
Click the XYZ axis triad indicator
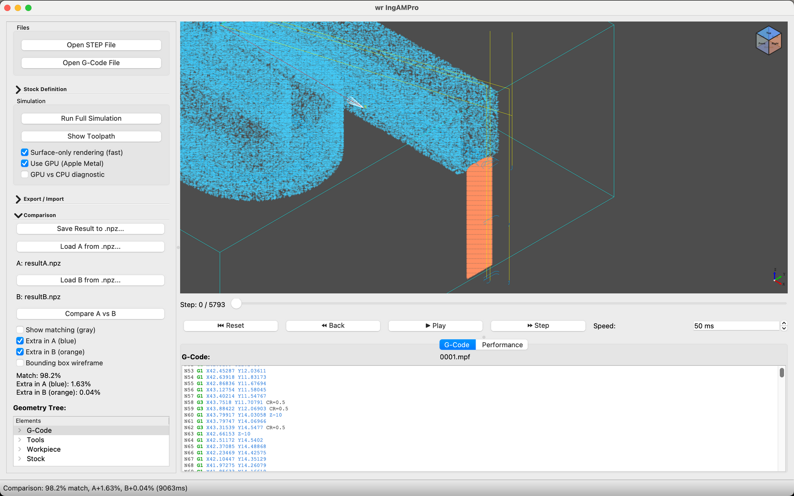point(778,277)
